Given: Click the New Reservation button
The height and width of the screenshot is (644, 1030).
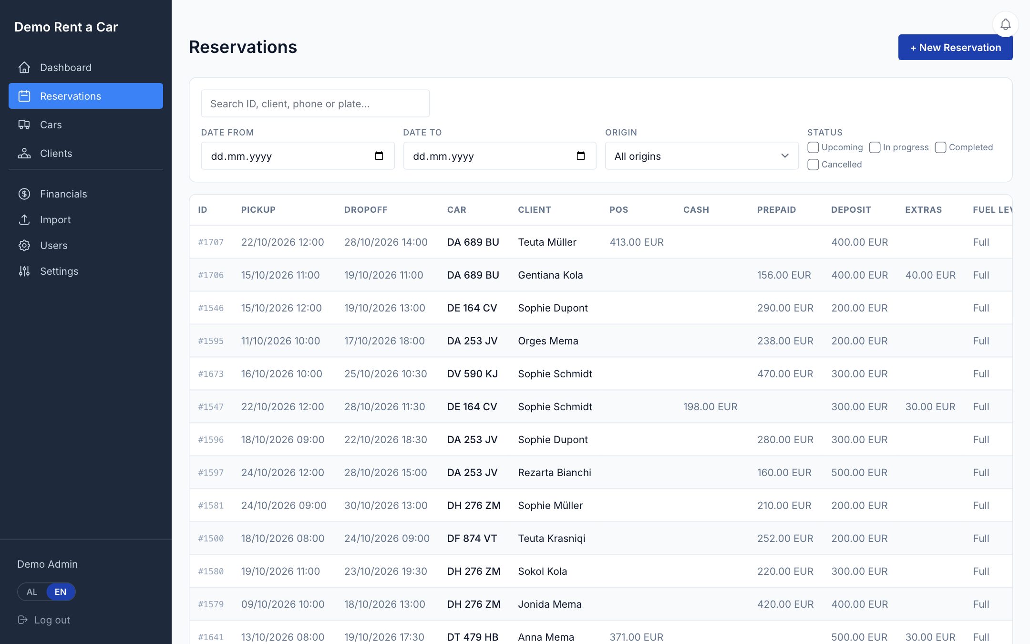Looking at the screenshot, I should pyautogui.click(x=955, y=47).
